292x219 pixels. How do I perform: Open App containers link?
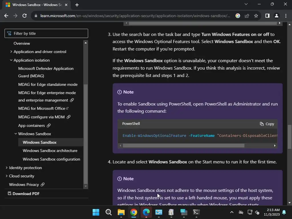point(34,125)
